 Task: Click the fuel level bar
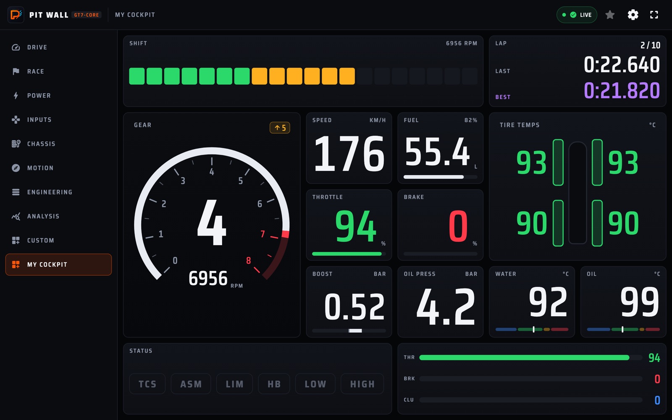[x=440, y=177]
